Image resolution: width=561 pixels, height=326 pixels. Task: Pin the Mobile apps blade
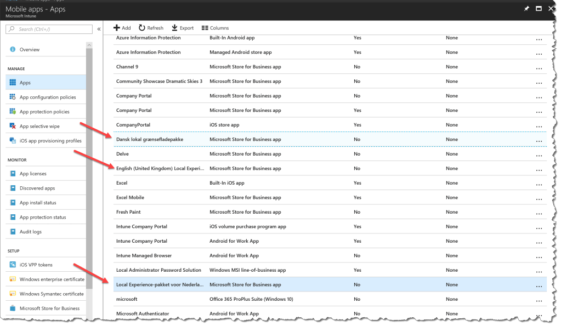[526, 8]
